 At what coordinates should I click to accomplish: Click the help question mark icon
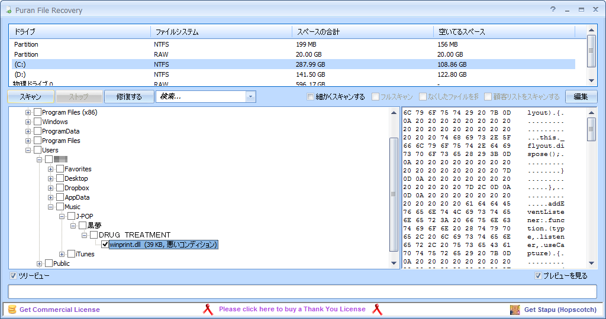pos(553,9)
